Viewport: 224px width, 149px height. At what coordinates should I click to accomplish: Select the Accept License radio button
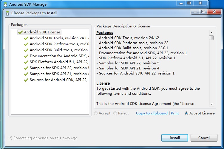pos(186,113)
